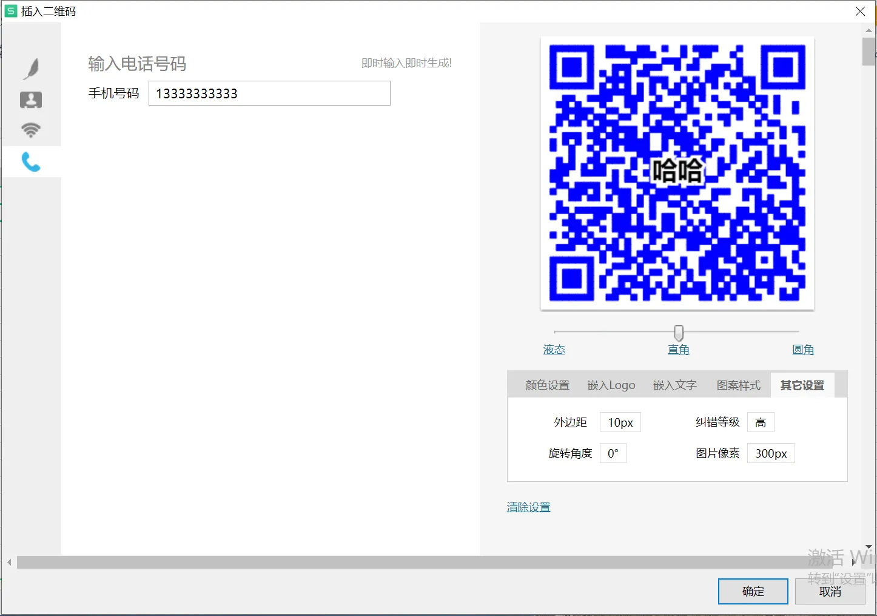The height and width of the screenshot is (616, 877).
Task: Select the 其它设置 tab
Action: [x=802, y=385]
